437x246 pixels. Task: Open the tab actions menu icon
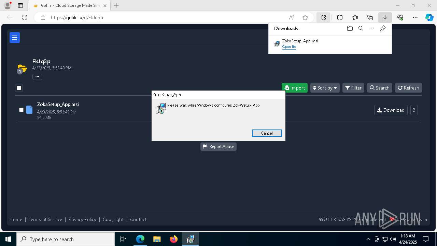coord(20,5)
